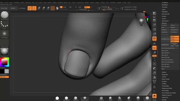Click the Inverse mask button
The width and height of the screenshot is (180, 101).
(x=175, y=25)
